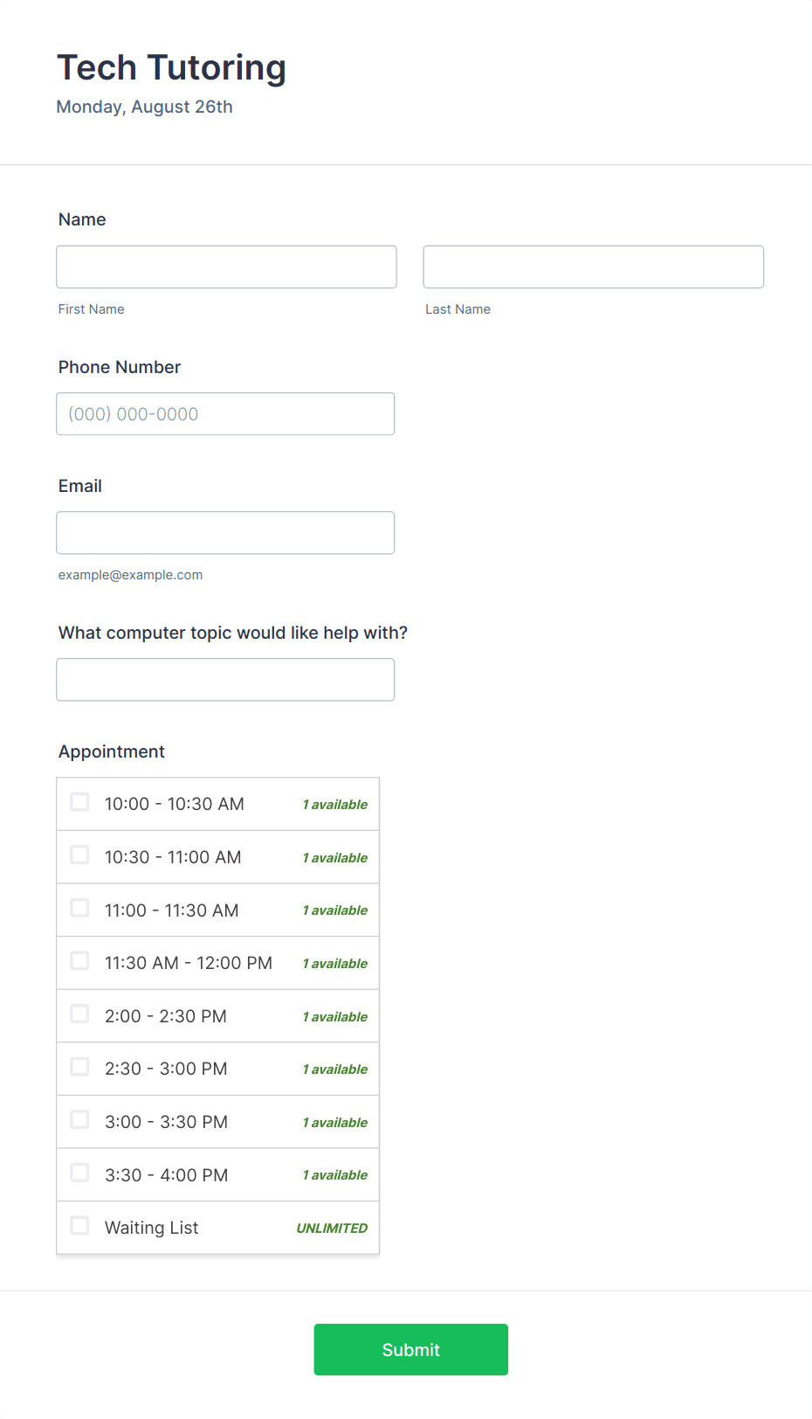
Task: Click into the Phone Number field
Action: click(225, 414)
